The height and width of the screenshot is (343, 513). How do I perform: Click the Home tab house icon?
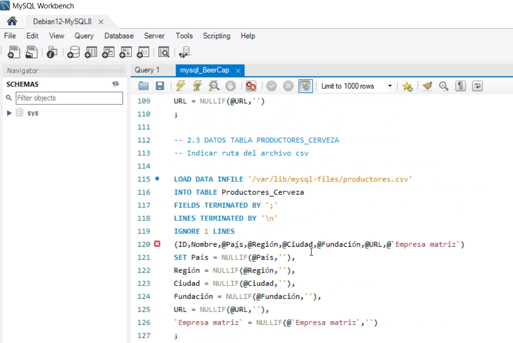click(11, 21)
